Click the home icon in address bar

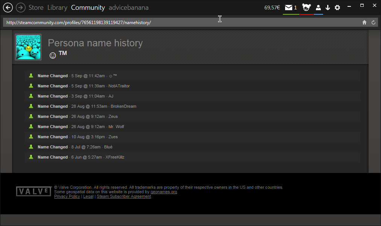(x=364, y=23)
